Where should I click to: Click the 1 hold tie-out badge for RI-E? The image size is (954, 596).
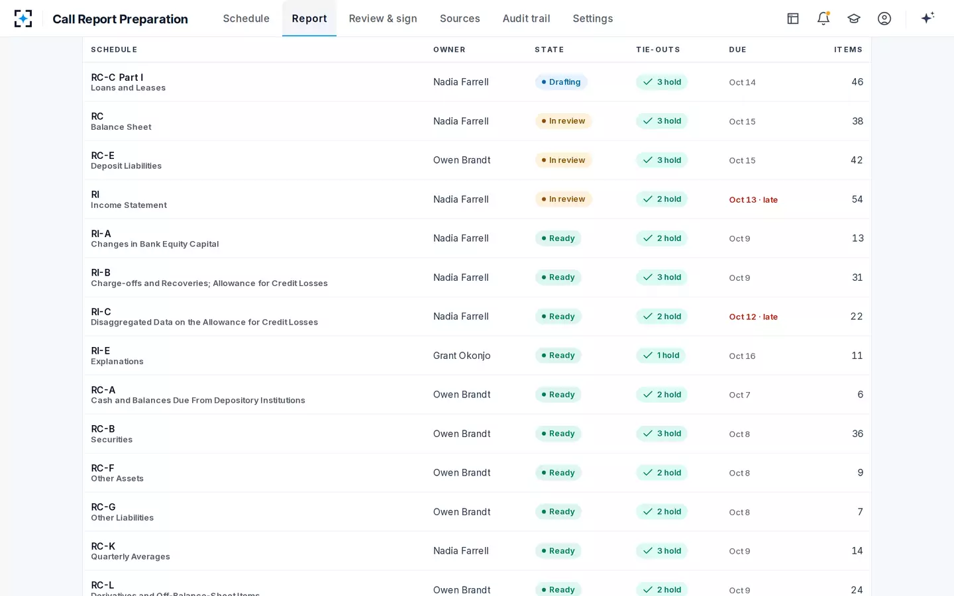(x=661, y=356)
